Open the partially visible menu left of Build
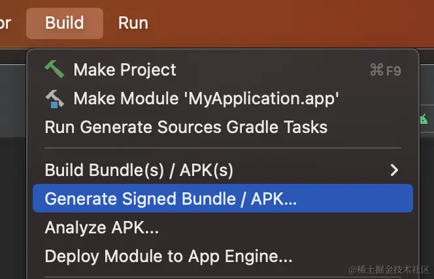 [x=5, y=23]
